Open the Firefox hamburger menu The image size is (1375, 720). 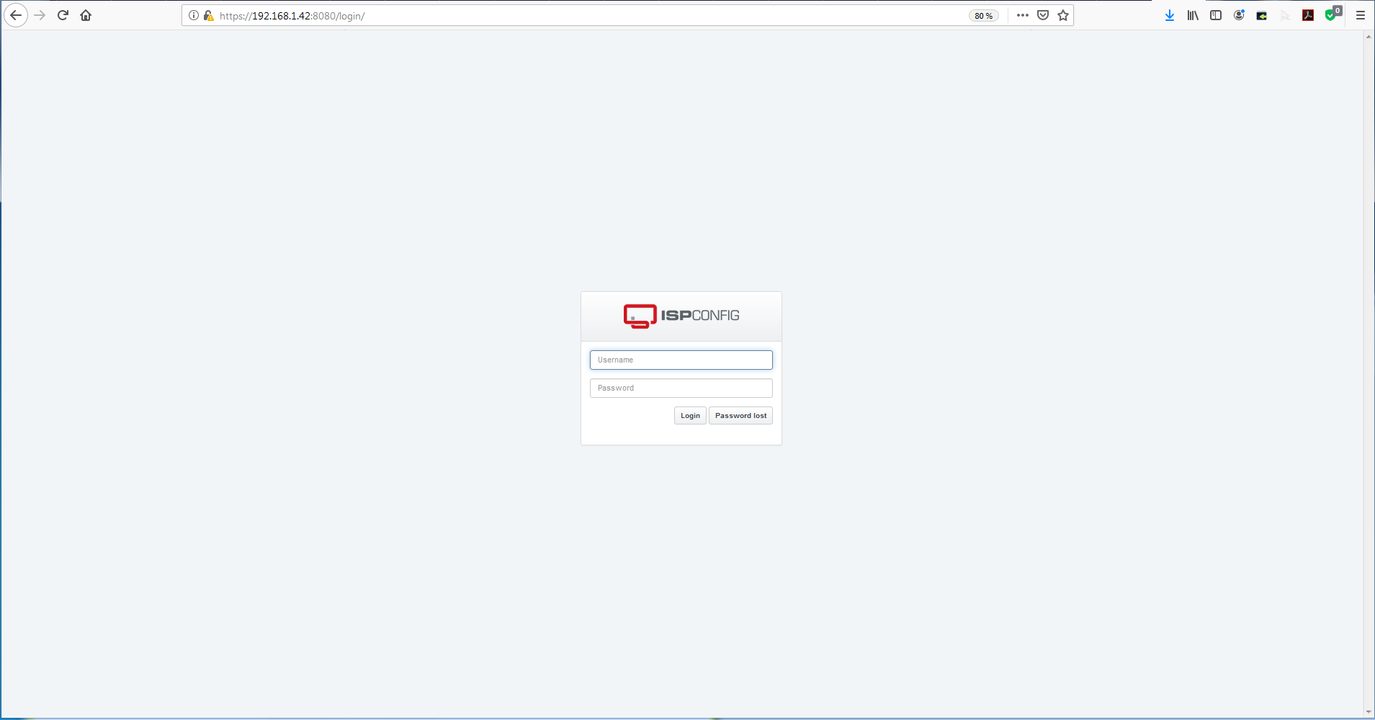pos(1361,15)
